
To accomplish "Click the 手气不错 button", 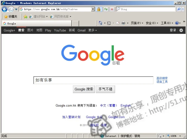I will click(x=105, y=89).
